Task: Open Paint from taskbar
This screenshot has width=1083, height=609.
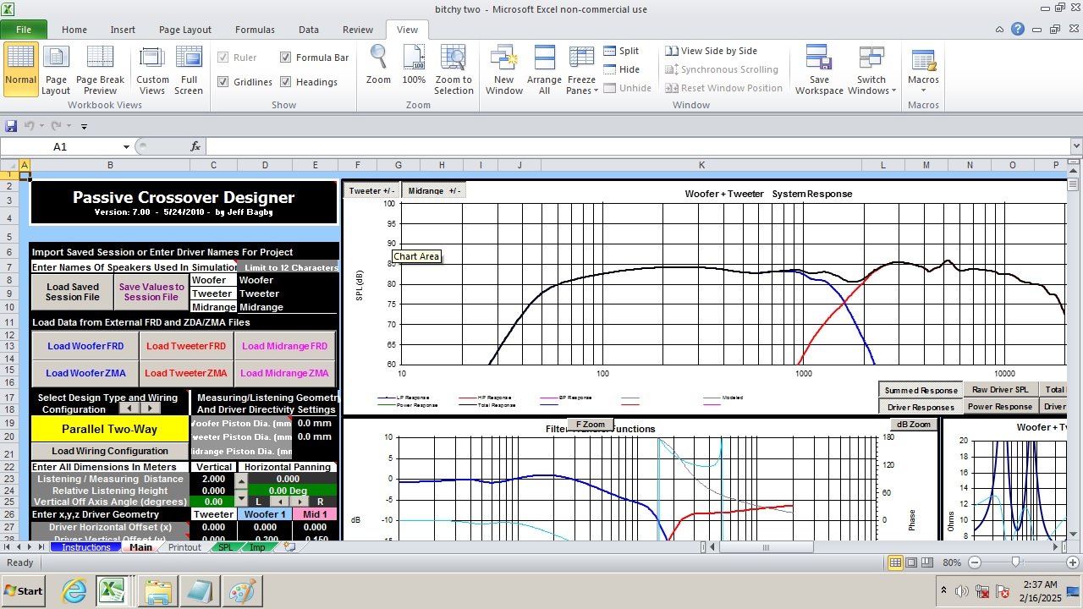Action: click(x=242, y=590)
